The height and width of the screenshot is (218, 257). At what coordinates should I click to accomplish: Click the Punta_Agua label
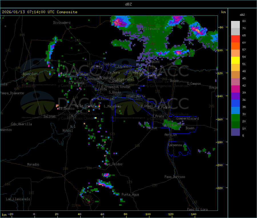coord(130,195)
